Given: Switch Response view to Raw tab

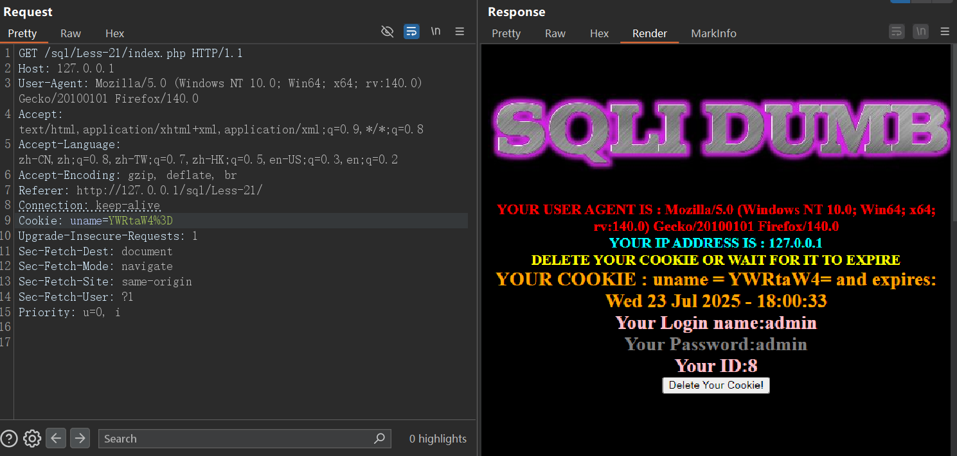Looking at the screenshot, I should [x=555, y=33].
